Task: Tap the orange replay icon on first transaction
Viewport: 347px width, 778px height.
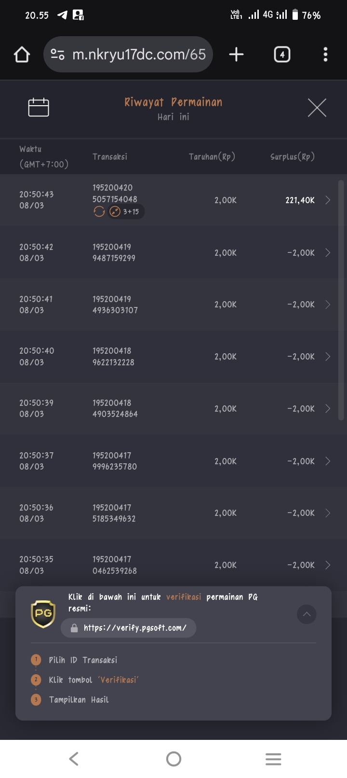Action: (x=99, y=211)
